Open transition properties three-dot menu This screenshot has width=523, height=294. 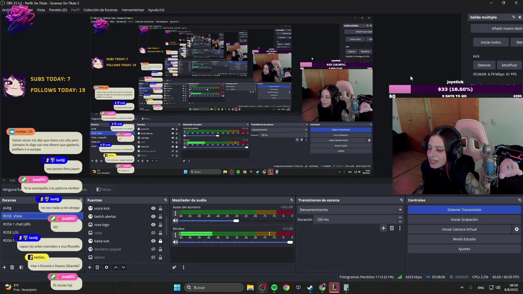coord(400,228)
